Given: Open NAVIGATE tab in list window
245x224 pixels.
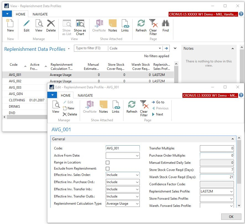Looking at the screenshot, I should (40, 14).
